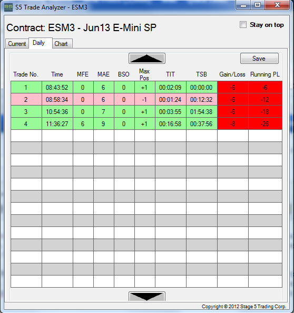Click the Gain/Loss value -8
Viewport: 294px width, 313px height.
233,124
